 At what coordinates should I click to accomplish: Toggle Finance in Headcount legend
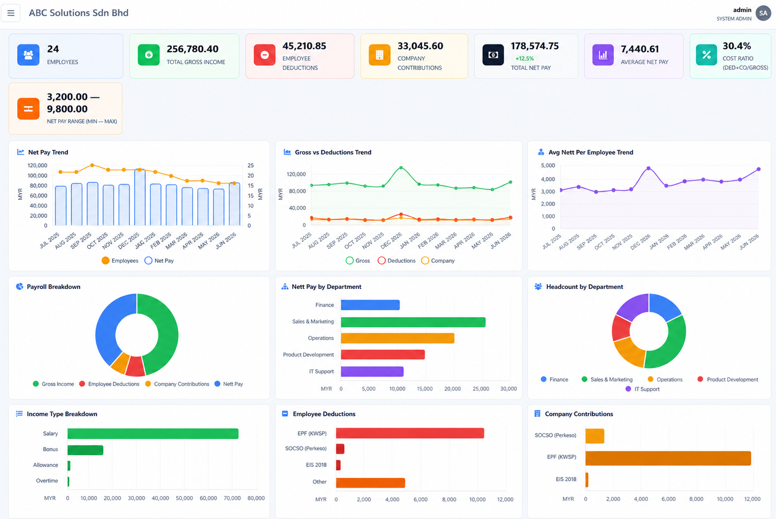[554, 379]
